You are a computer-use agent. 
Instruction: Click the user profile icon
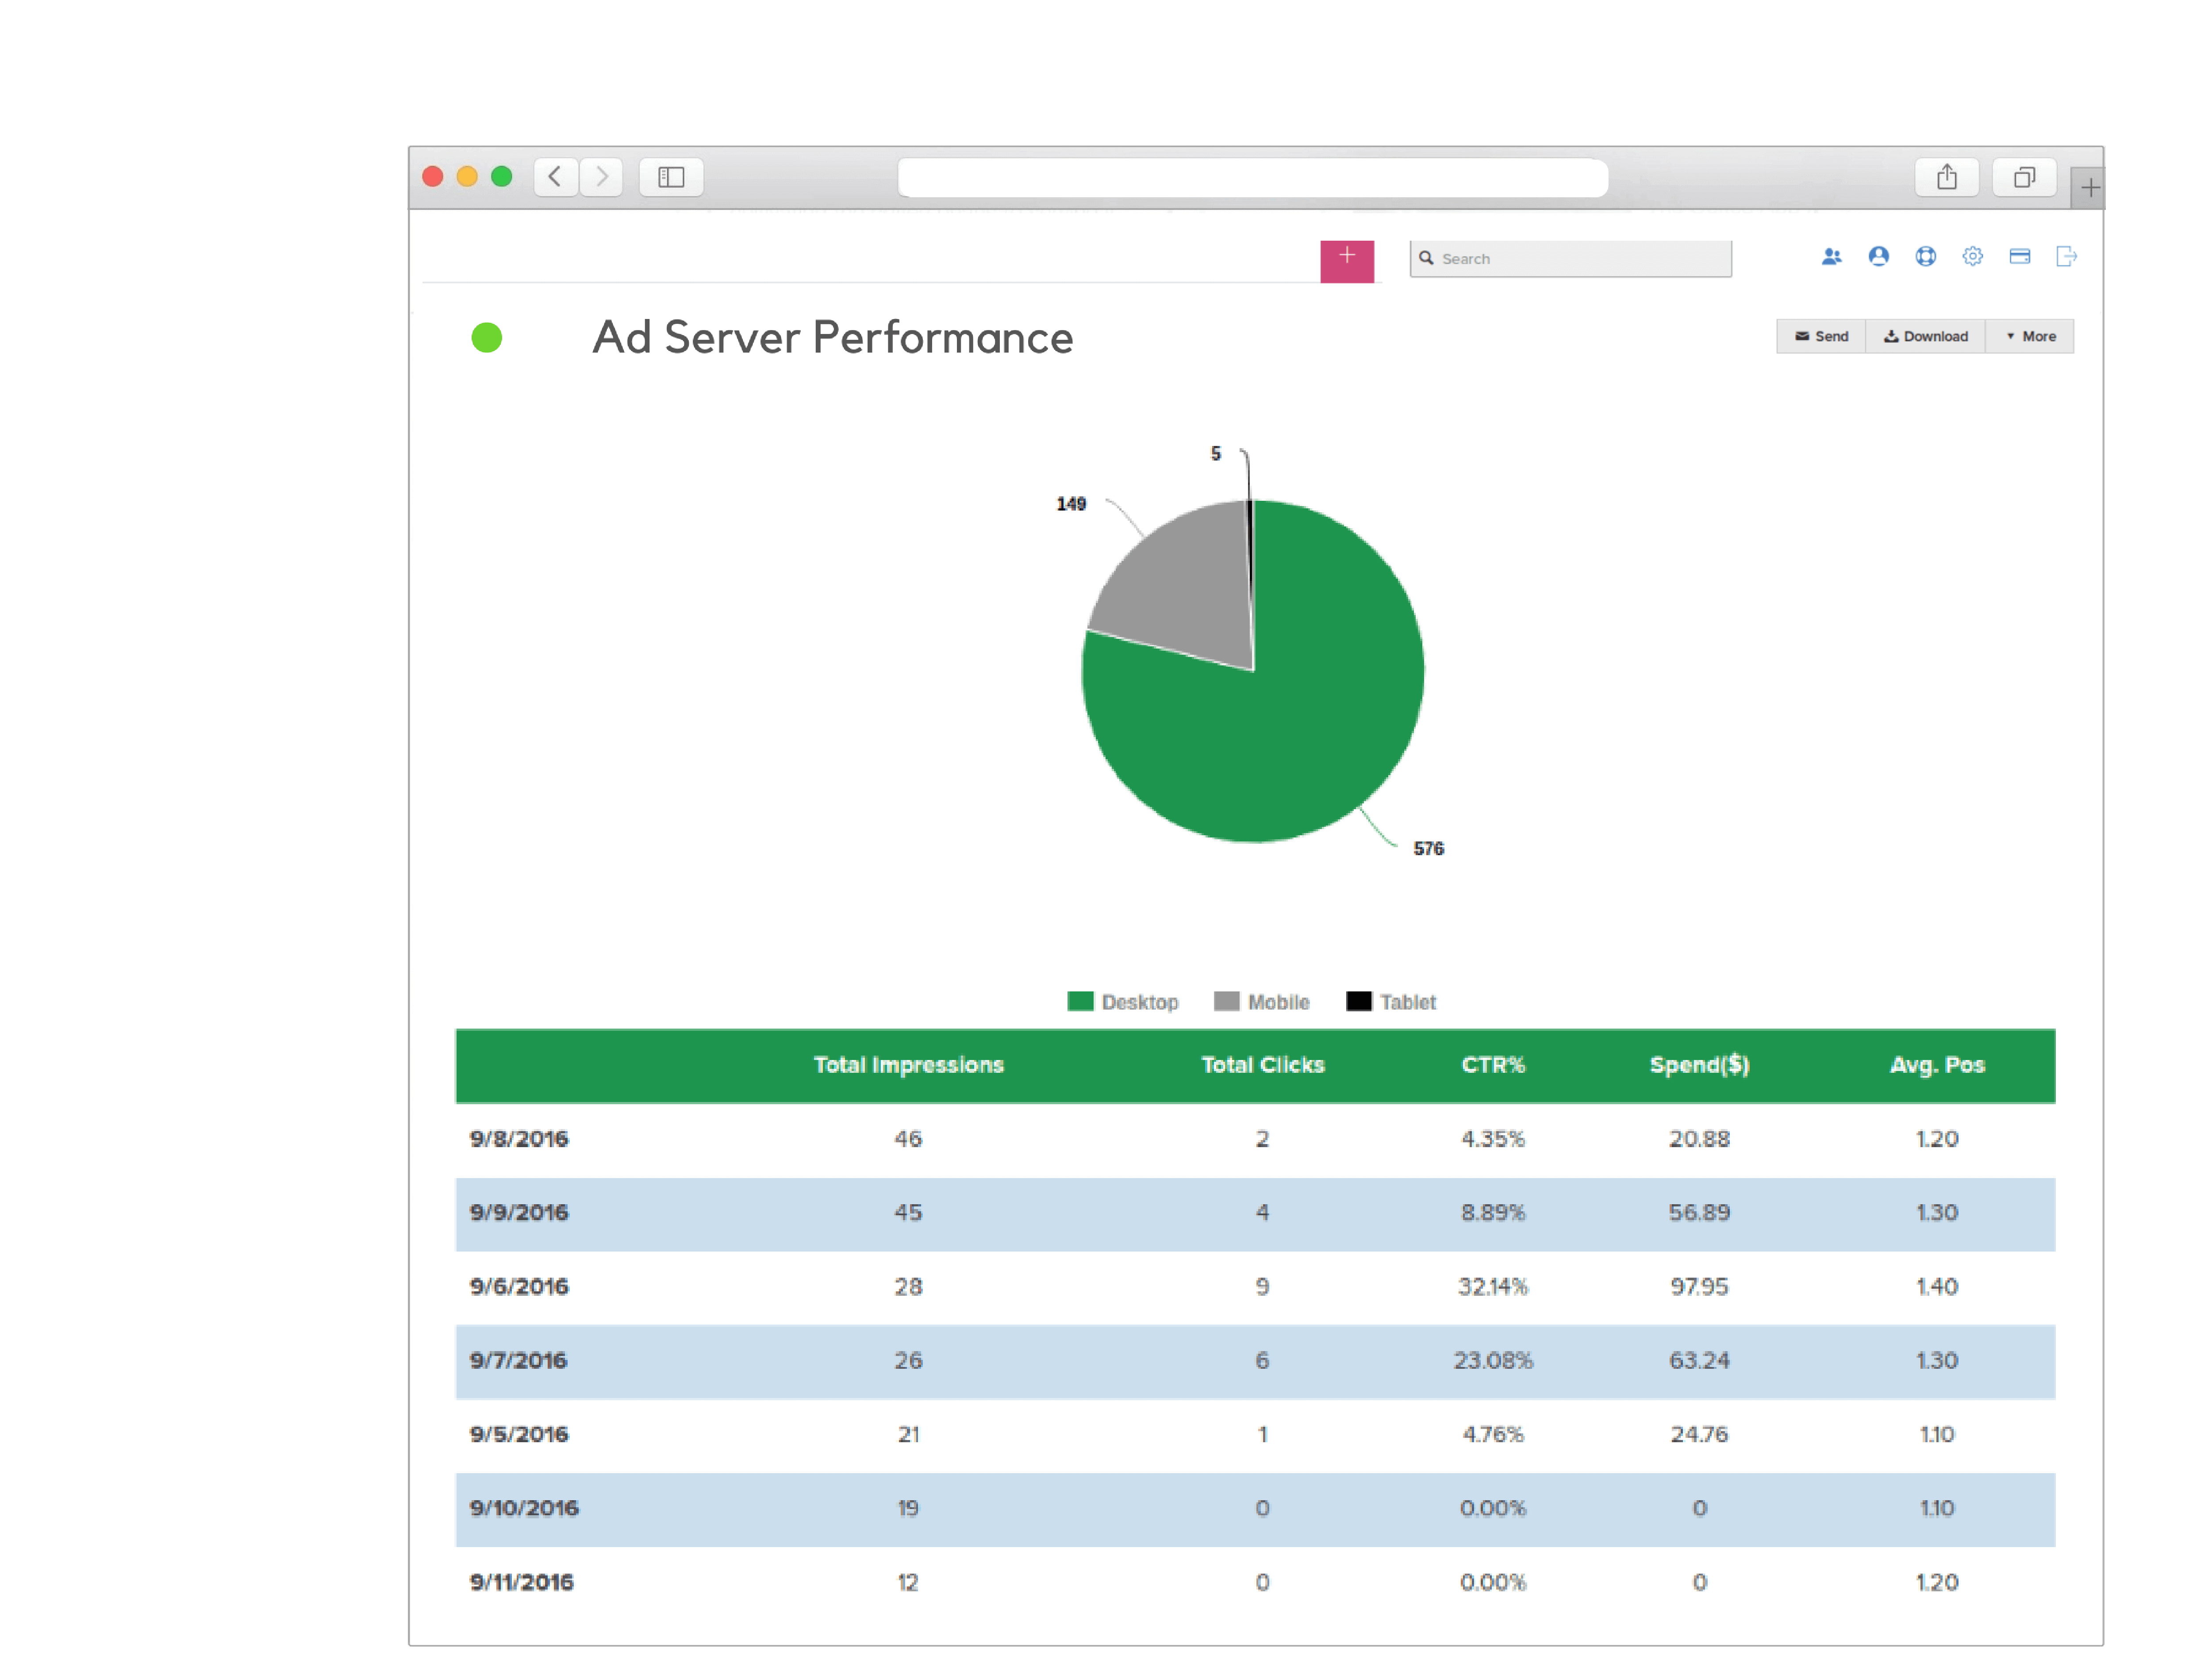click(x=1879, y=257)
